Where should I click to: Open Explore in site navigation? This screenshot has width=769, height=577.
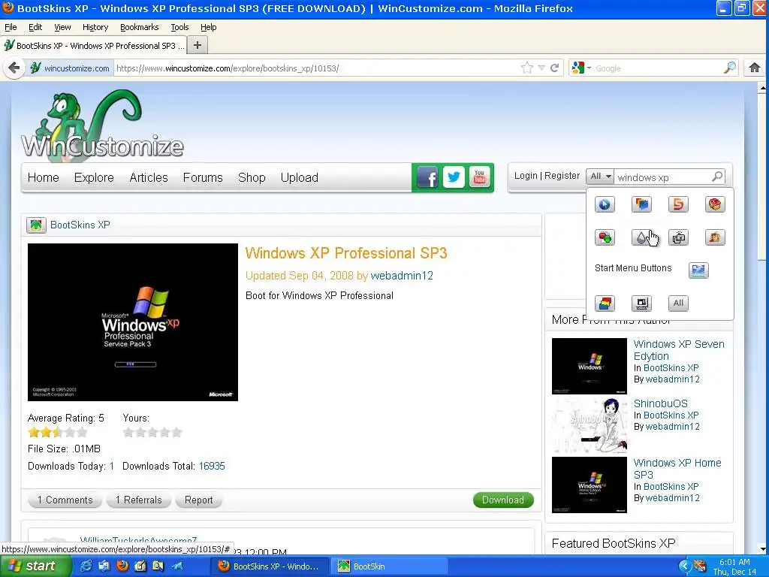click(94, 177)
